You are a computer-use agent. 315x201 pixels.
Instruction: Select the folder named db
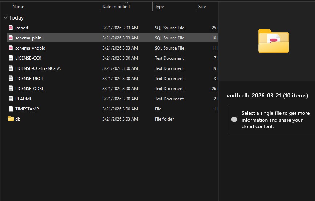(18, 119)
